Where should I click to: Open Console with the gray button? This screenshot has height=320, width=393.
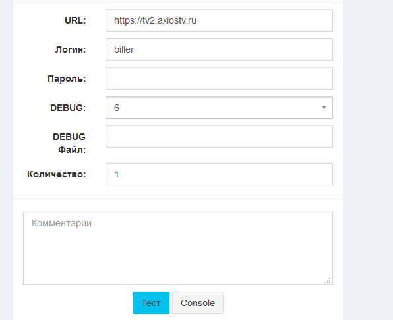click(198, 303)
